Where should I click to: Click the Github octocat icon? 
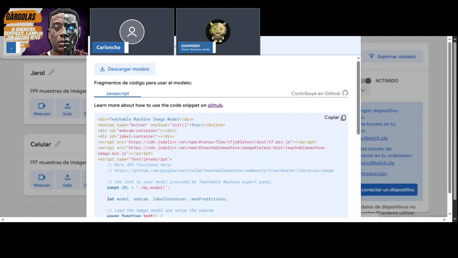[x=345, y=93]
